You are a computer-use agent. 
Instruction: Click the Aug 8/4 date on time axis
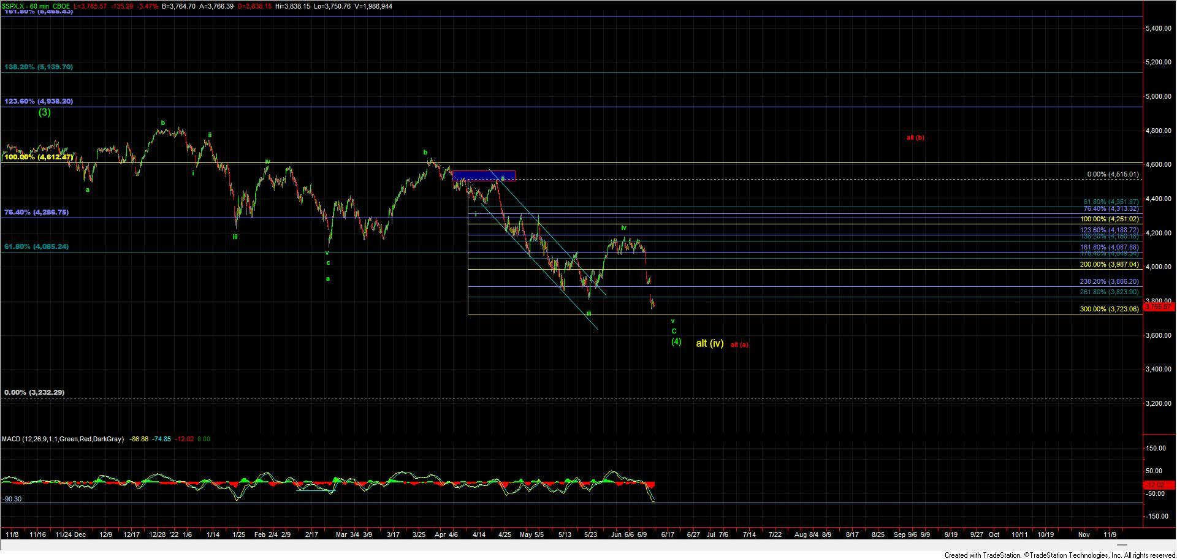tap(806, 534)
